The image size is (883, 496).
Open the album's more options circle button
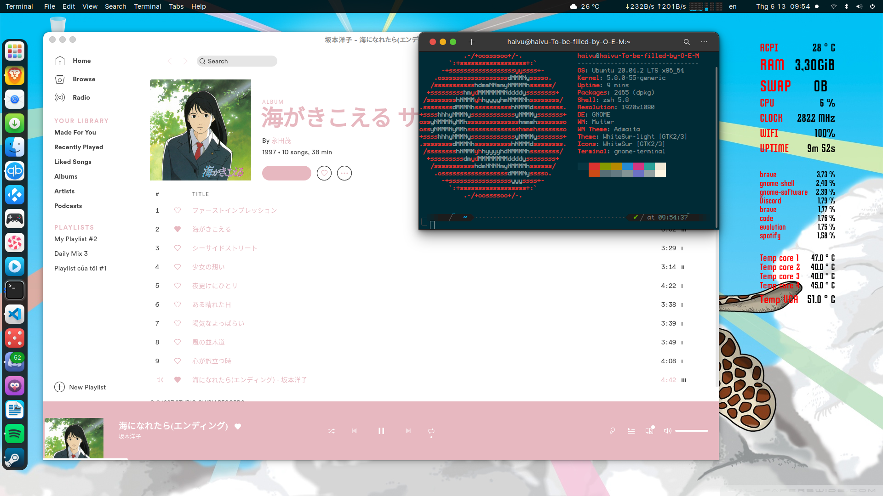[344, 173]
